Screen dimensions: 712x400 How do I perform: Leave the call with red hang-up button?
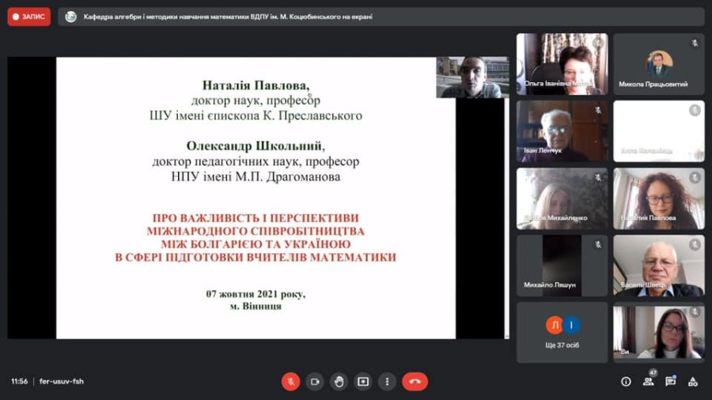(x=415, y=381)
